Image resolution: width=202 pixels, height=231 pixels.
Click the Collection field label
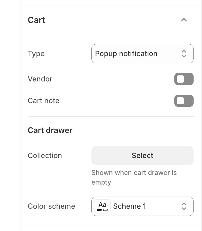tap(45, 156)
